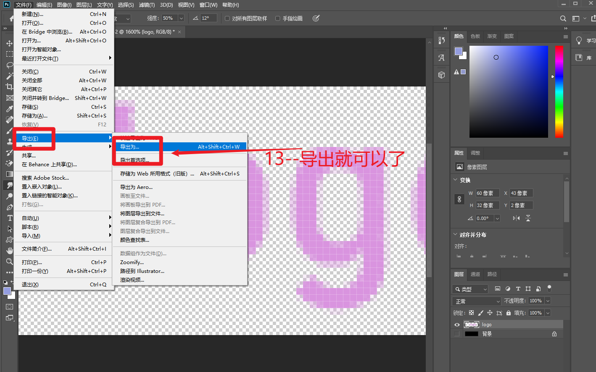Open the 填充 100% dropdown arrow
The width and height of the screenshot is (596, 372).
click(548, 313)
